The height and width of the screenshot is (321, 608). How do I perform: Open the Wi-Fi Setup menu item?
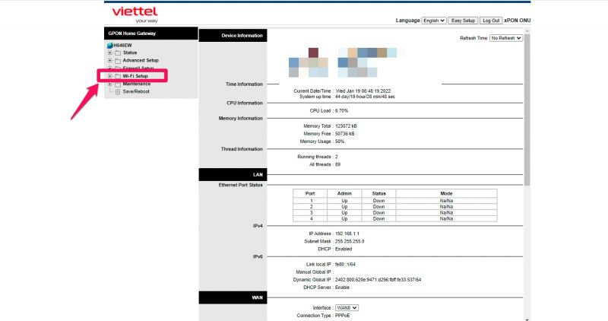pos(135,76)
